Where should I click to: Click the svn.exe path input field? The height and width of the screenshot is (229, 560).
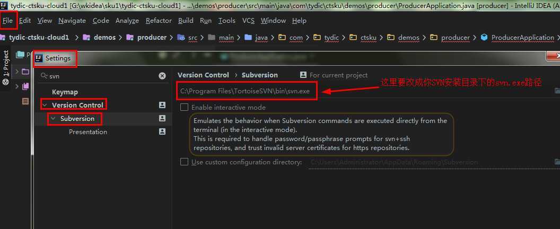(x=364, y=91)
